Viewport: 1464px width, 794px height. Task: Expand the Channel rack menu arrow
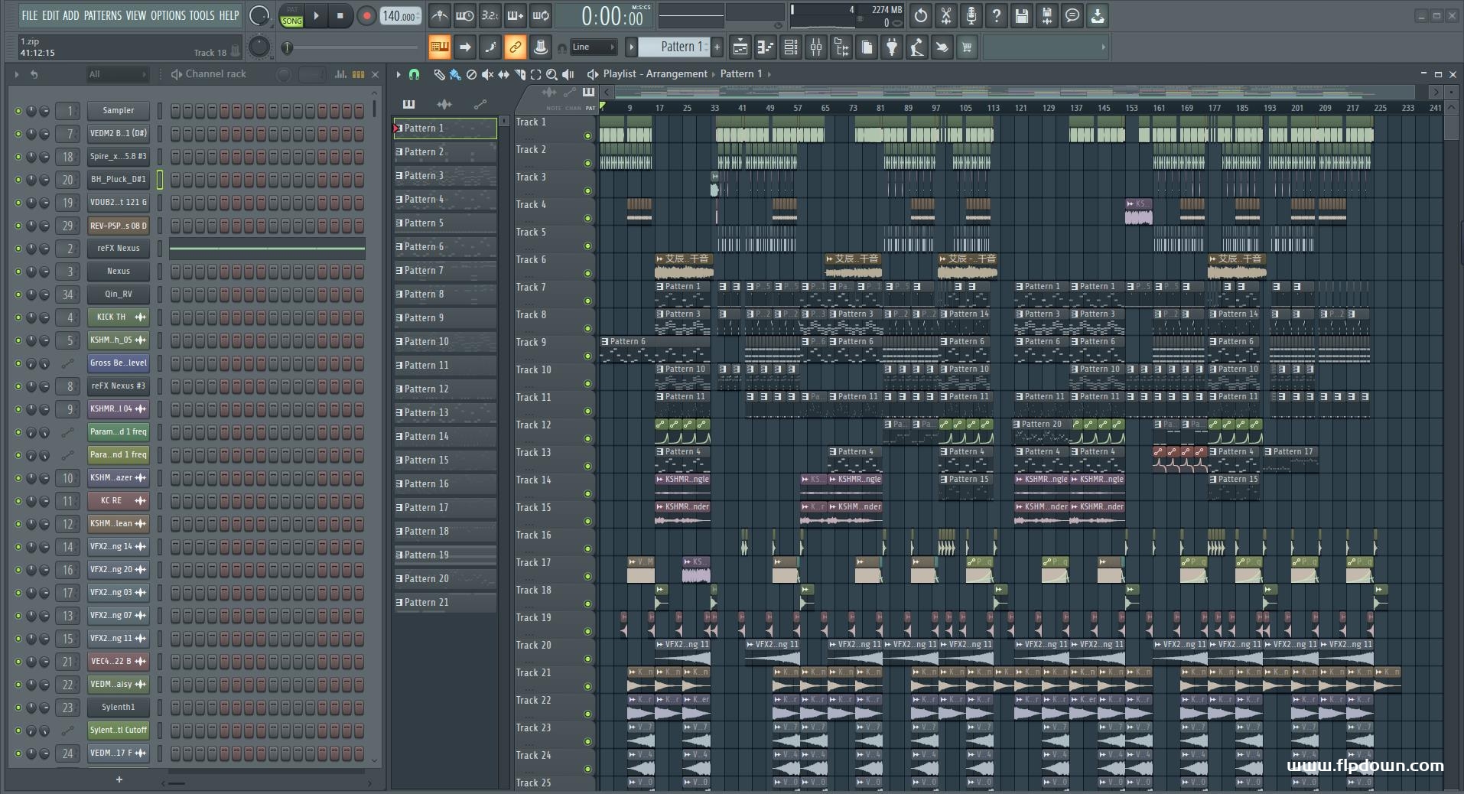(x=16, y=74)
